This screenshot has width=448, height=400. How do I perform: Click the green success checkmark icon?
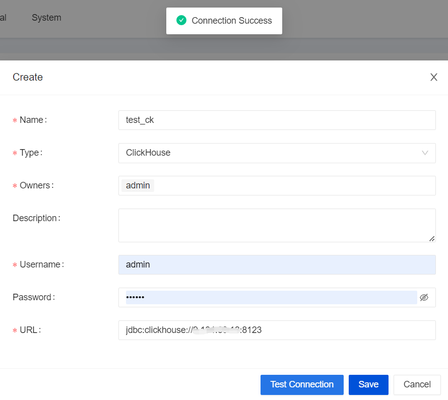(181, 21)
